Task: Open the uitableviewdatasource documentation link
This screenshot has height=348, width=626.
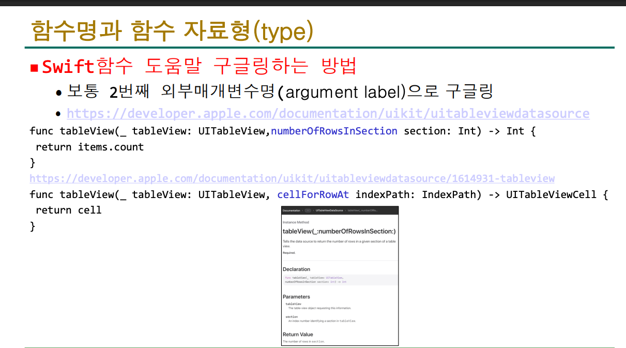Action: [x=328, y=113]
